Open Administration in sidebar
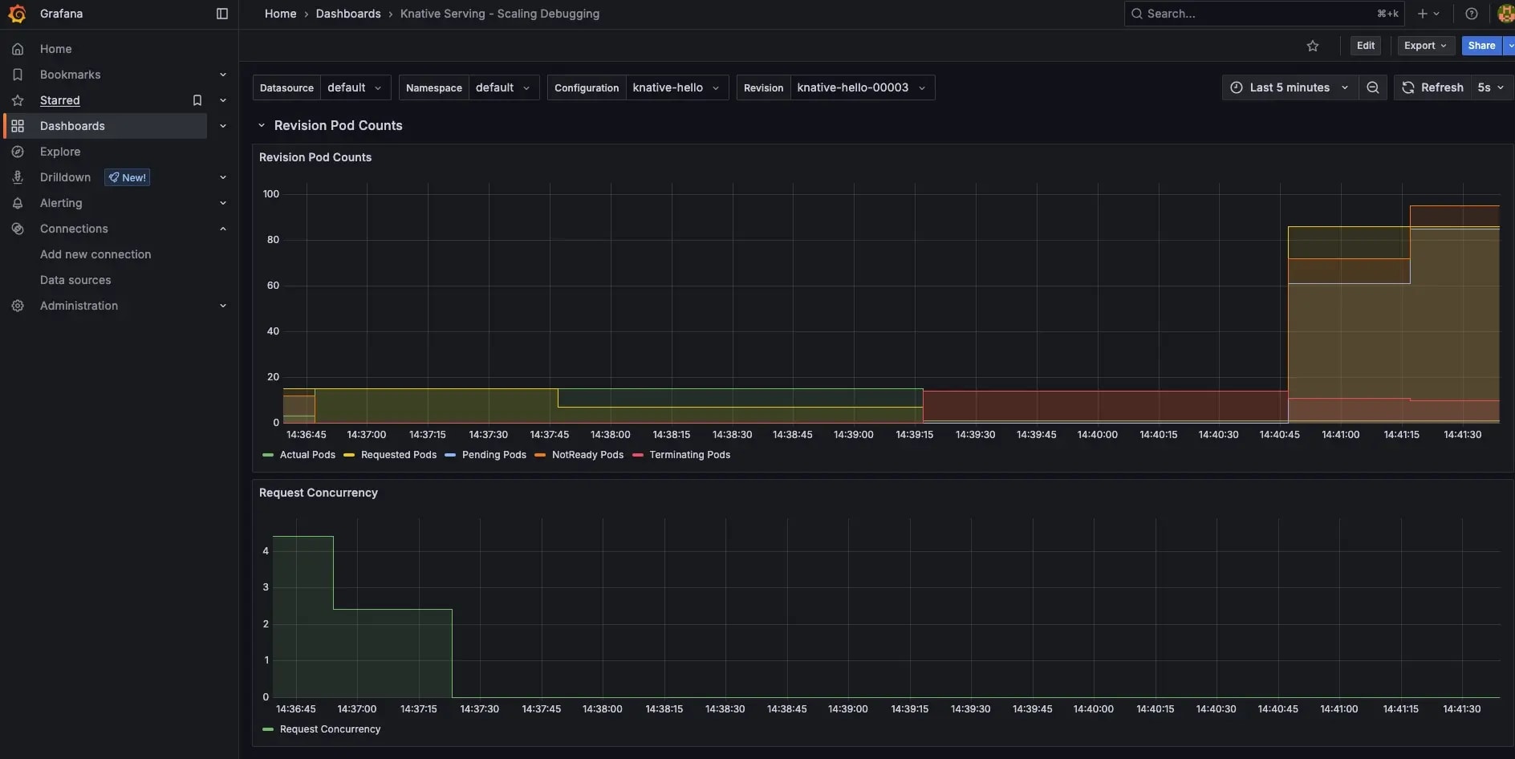The height and width of the screenshot is (759, 1515). click(x=79, y=306)
